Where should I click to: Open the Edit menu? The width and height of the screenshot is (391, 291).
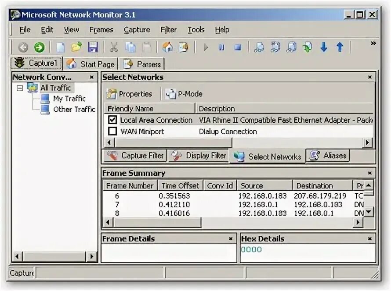47,30
